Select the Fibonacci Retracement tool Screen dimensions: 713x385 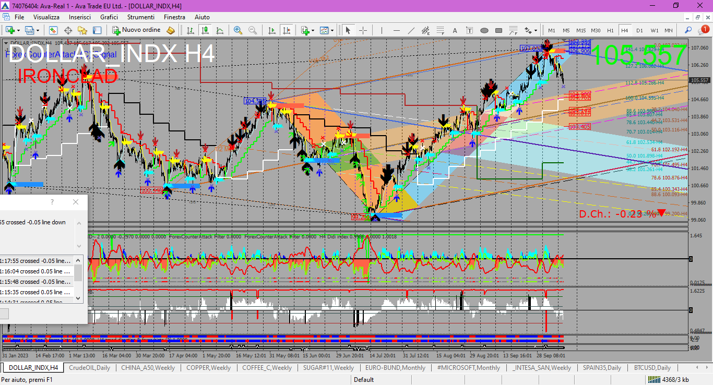tap(441, 30)
